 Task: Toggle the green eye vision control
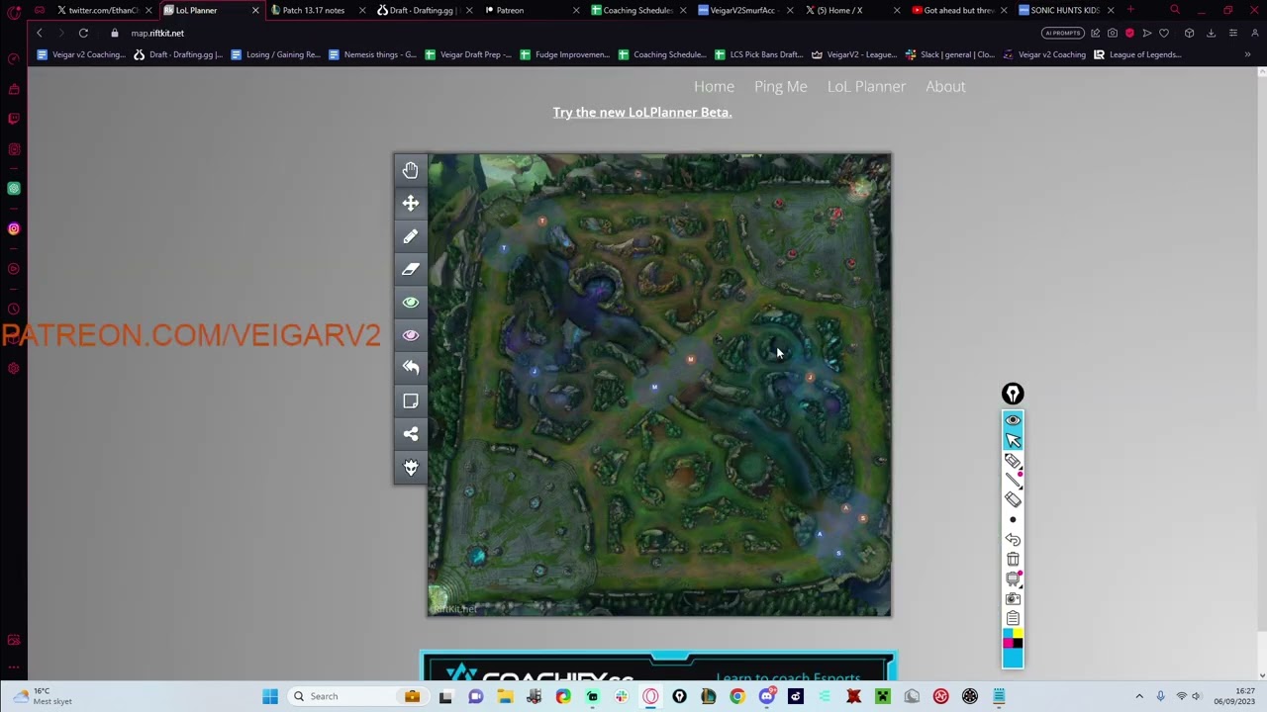tap(411, 302)
